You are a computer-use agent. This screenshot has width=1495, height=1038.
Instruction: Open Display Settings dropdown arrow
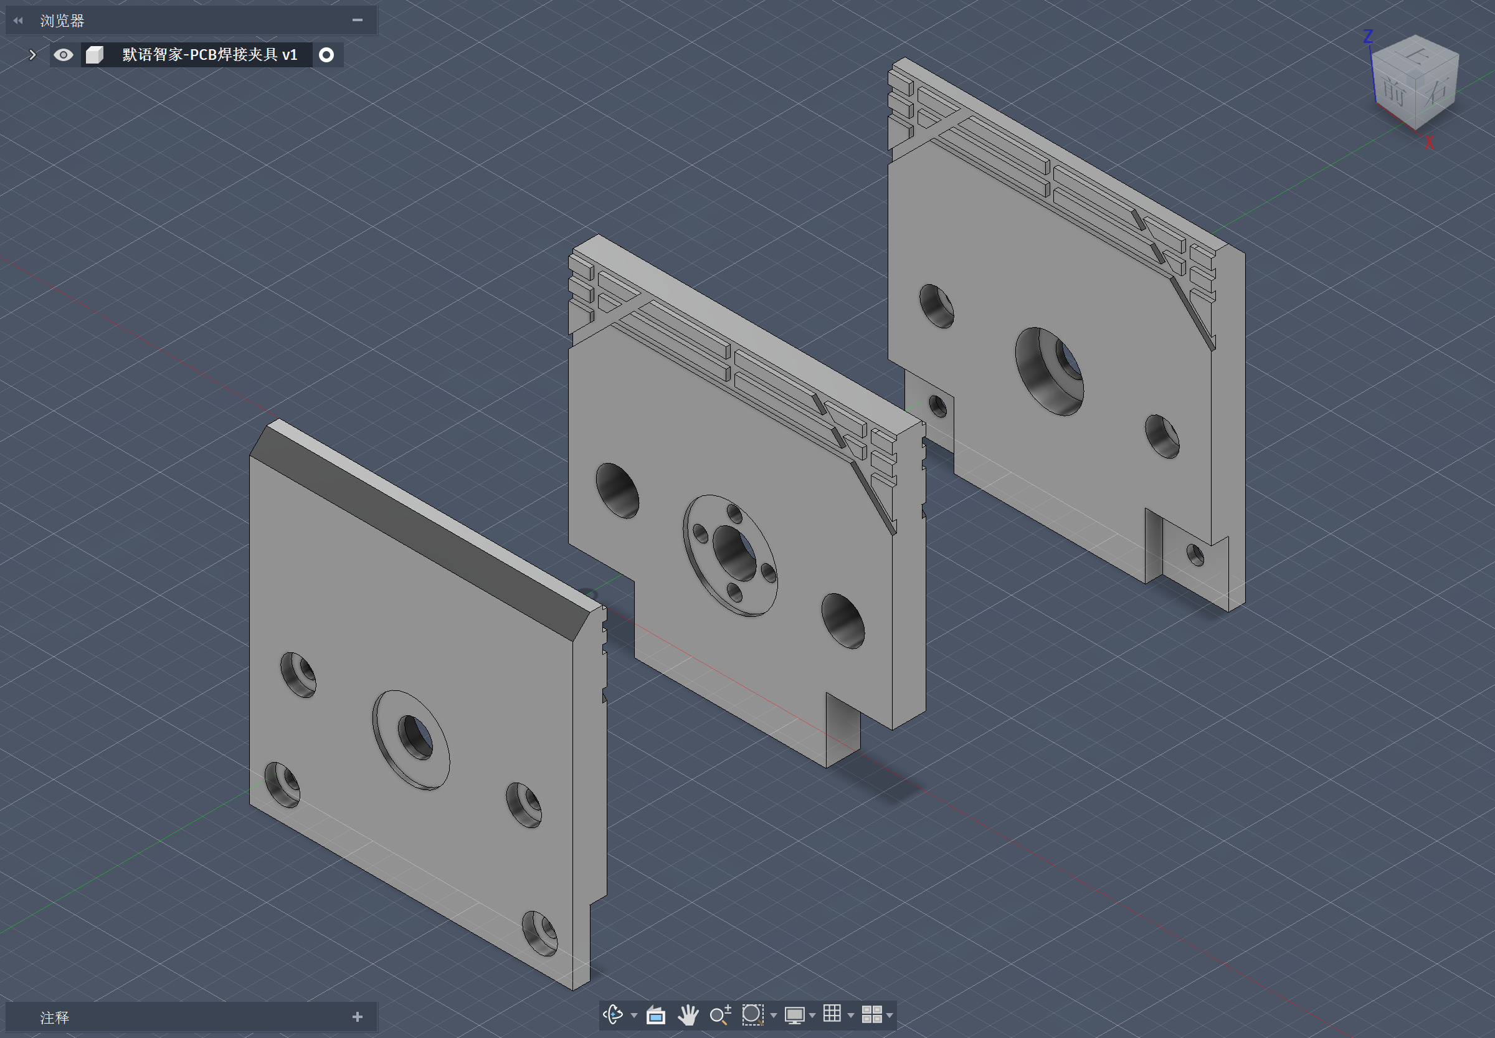(x=812, y=1015)
